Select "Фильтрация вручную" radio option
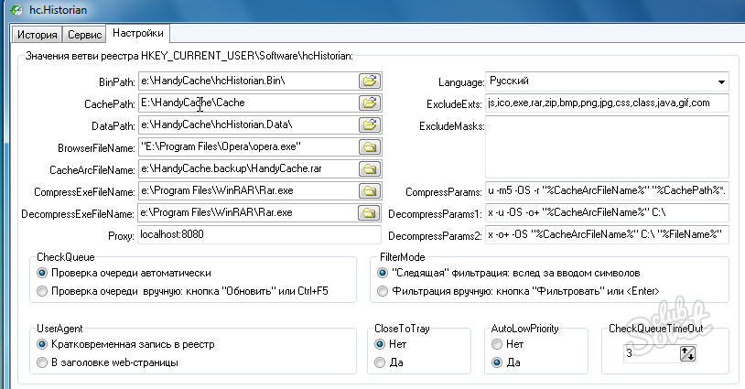 tap(383, 291)
